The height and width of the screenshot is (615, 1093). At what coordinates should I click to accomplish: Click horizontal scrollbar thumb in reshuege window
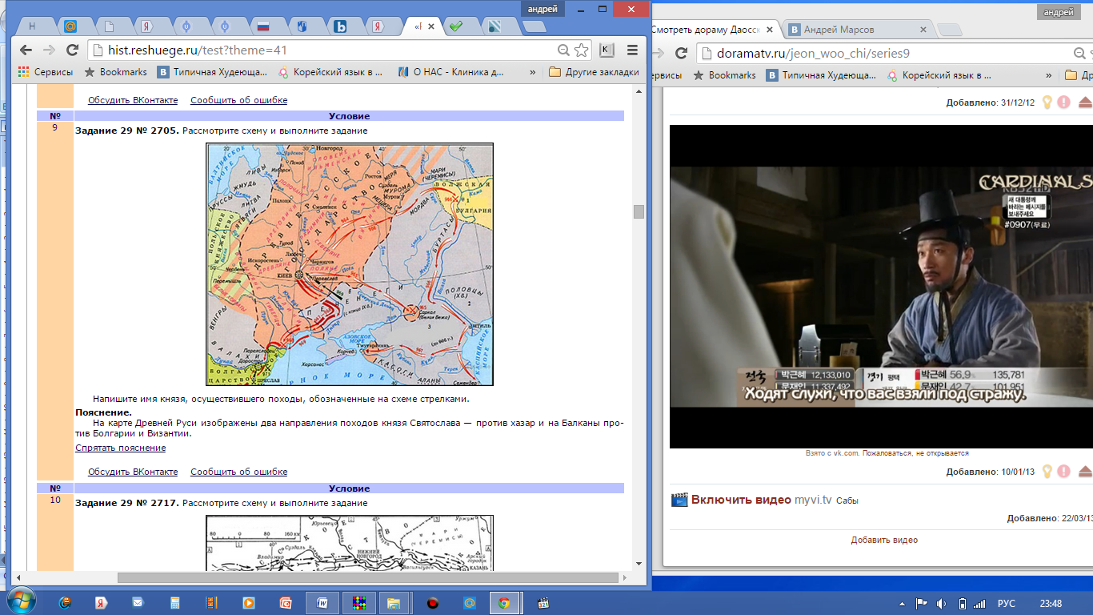pos(368,577)
